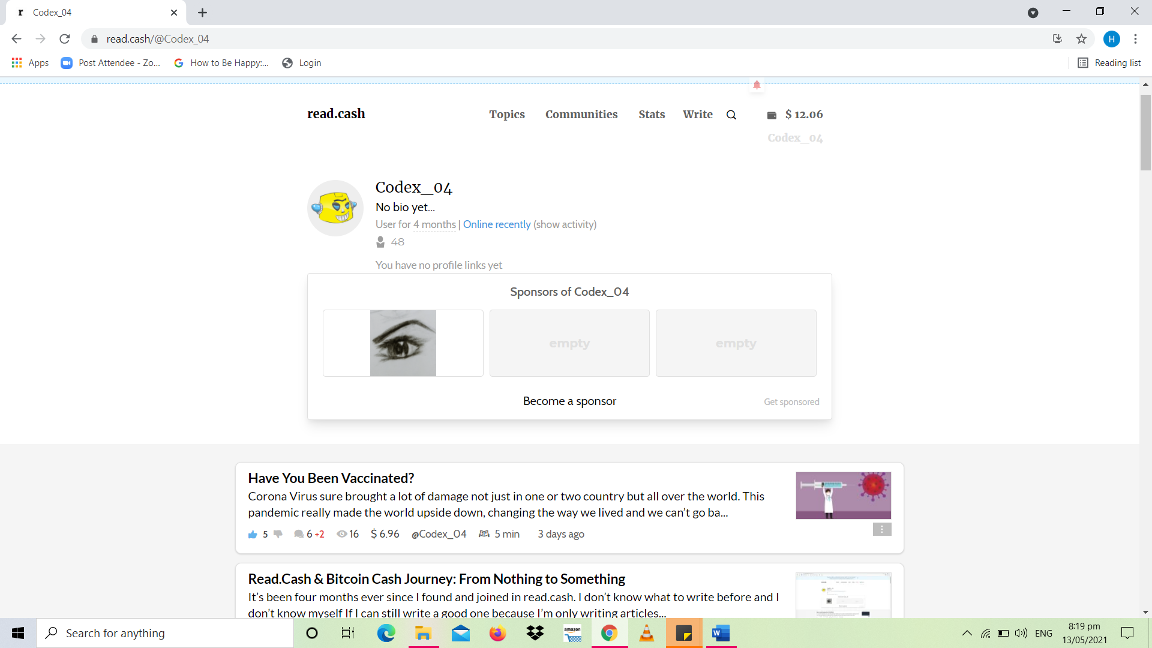Click 'Become a sponsor'

pos(569,401)
